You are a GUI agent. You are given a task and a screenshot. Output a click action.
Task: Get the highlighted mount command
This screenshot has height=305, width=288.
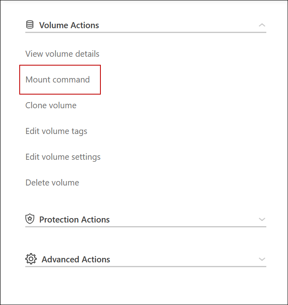pyautogui.click(x=58, y=80)
